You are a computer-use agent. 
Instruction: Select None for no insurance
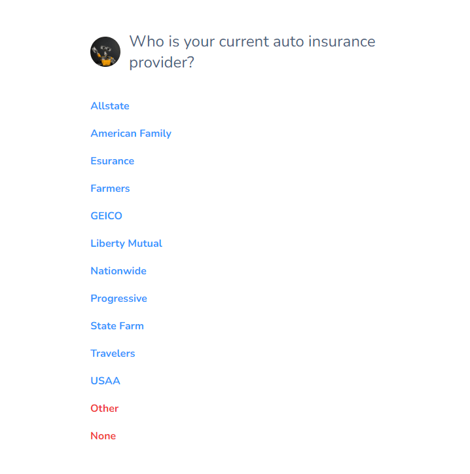click(103, 436)
